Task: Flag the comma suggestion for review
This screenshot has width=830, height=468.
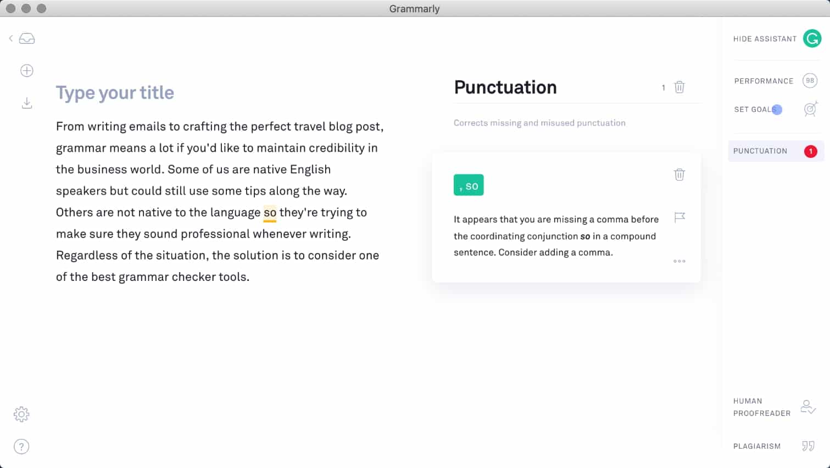Action: [679, 217]
